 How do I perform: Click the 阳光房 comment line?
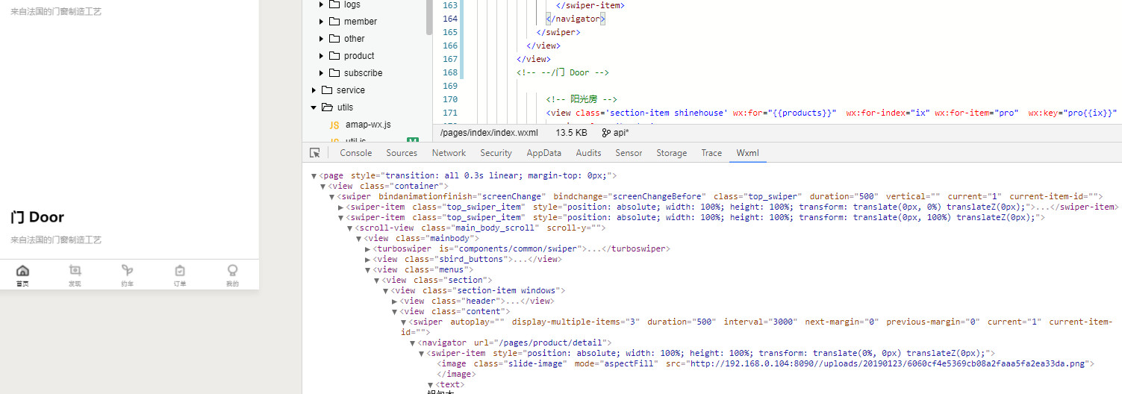(x=582, y=99)
